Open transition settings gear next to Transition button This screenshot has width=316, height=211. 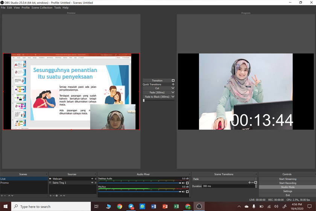click(173, 80)
